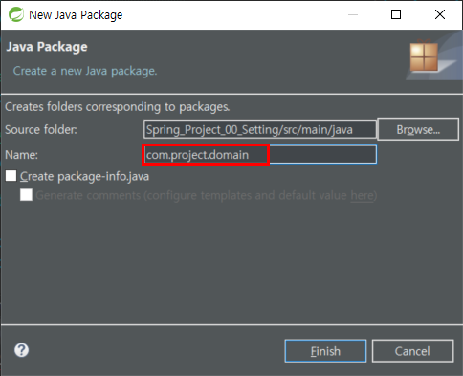Click the 'Name:' label
The width and height of the screenshot is (463, 376).
click(x=21, y=155)
